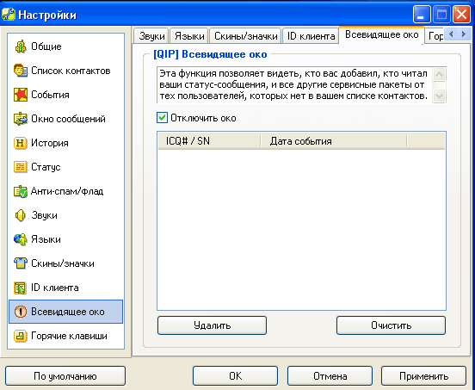Select the Всевидящее око tab
475x390 pixels.
(382, 34)
